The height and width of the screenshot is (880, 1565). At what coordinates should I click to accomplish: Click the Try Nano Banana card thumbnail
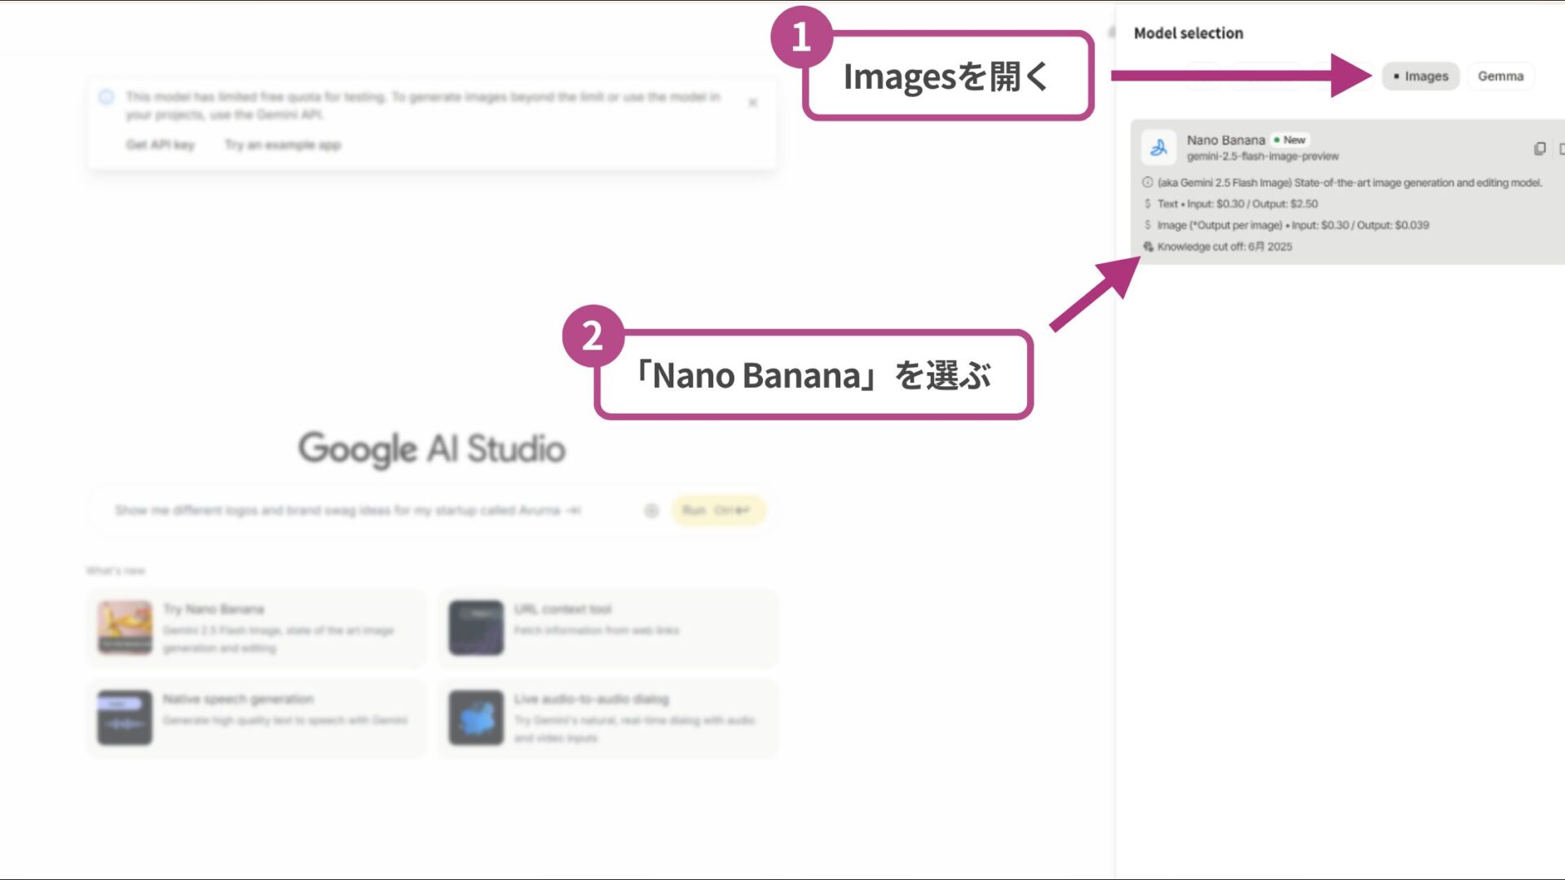(124, 627)
